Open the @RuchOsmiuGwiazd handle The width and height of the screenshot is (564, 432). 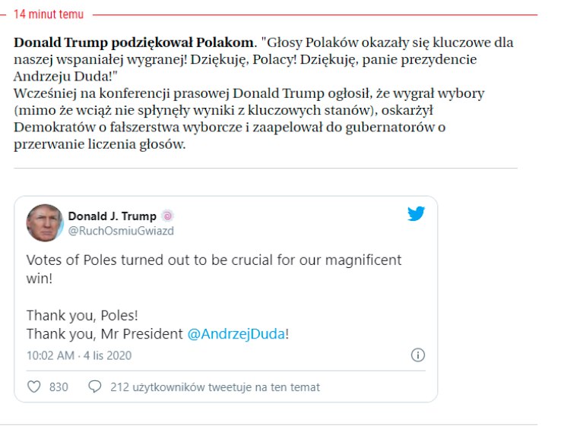click(x=121, y=231)
